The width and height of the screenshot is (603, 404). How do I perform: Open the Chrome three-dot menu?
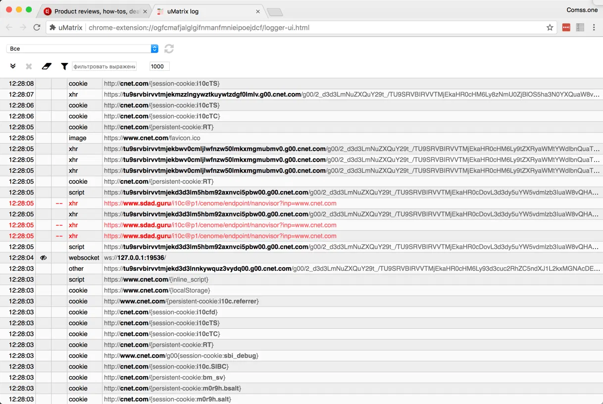[594, 28]
